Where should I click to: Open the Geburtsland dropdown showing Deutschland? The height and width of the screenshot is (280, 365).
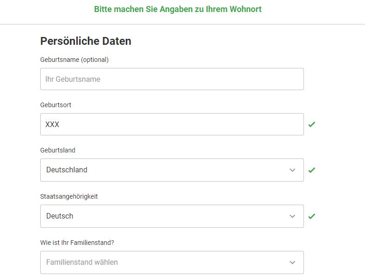pos(172,170)
